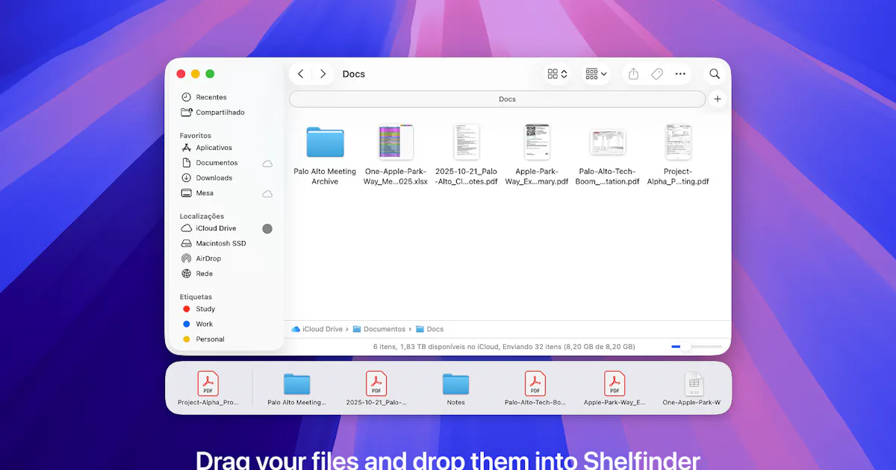Click Docs in the path bar
Viewport: 896px width, 470px height.
pos(429,329)
